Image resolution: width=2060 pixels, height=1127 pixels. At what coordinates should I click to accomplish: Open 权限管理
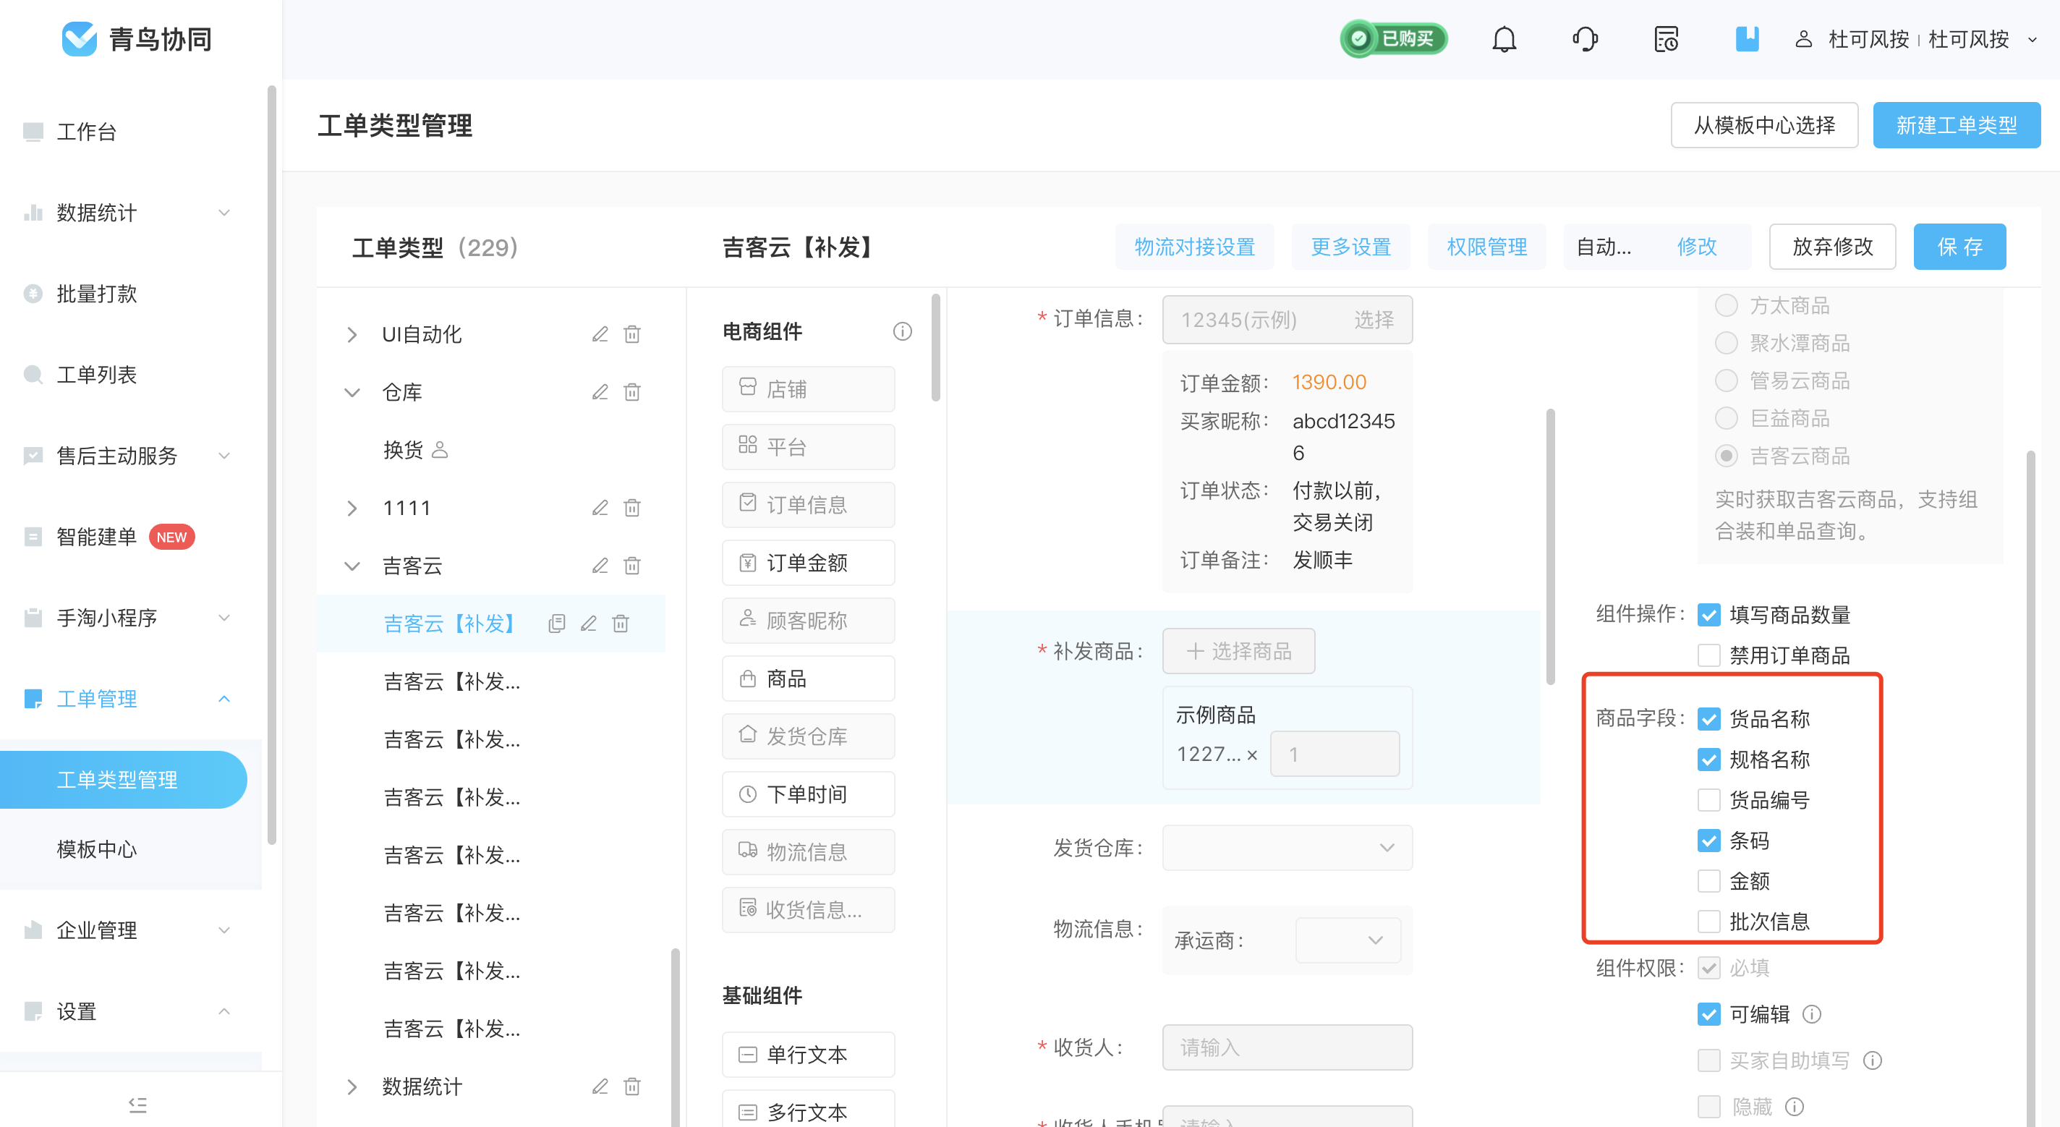point(1486,247)
